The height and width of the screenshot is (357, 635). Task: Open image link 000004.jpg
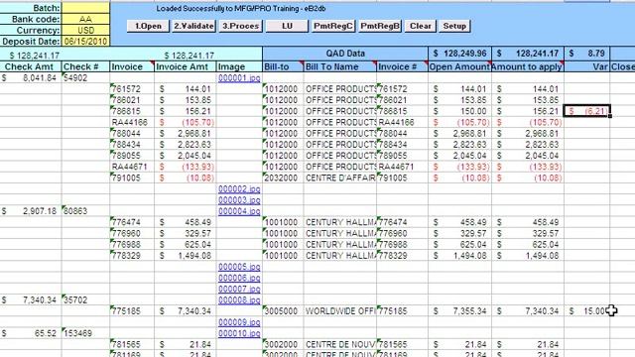pyautogui.click(x=239, y=211)
